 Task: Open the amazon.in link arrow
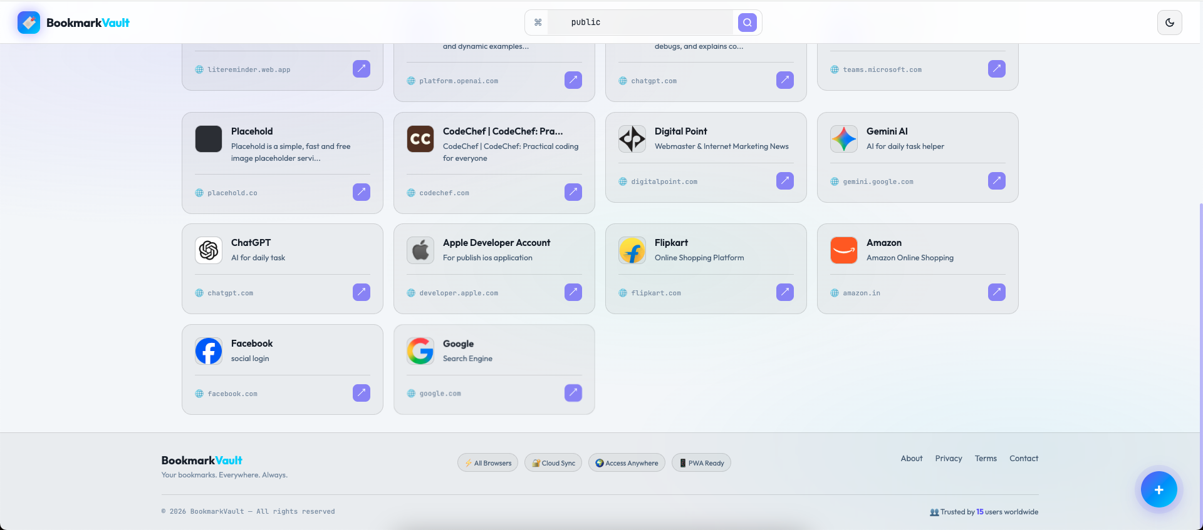coord(997,292)
